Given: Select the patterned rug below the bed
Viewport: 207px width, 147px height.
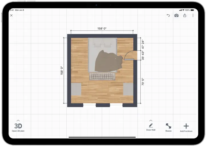Looking at the screenshot, I should [x=102, y=77].
